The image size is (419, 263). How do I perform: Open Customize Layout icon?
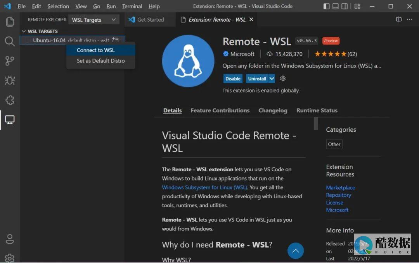tap(357, 6)
